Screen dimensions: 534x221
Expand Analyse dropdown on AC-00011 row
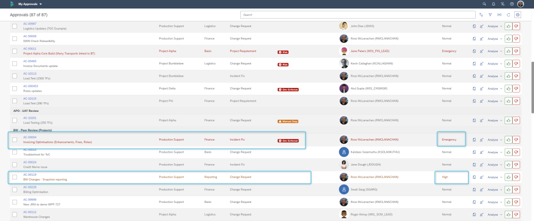pyautogui.click(x=495, y=51)
